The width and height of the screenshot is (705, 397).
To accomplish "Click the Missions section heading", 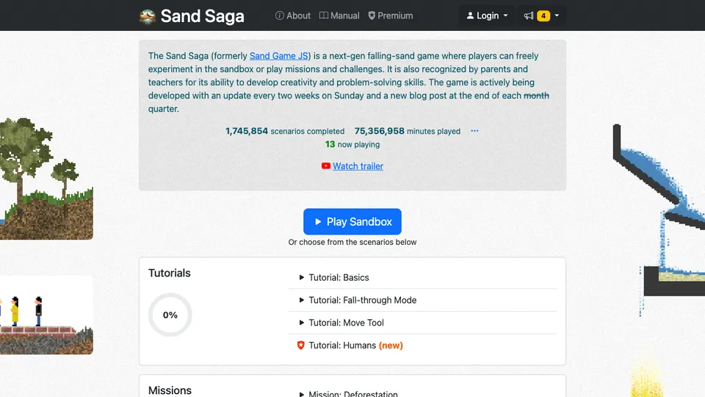I will [x=170, y=390].
